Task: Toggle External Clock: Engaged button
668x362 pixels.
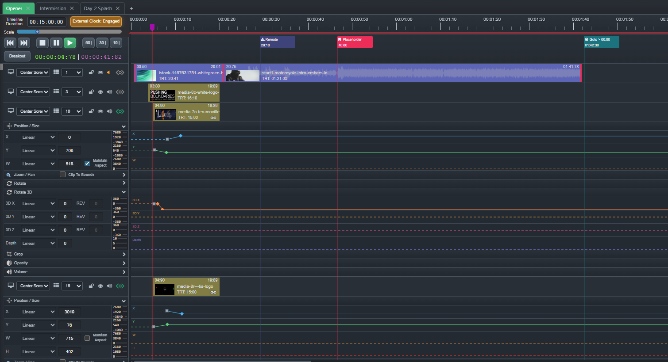Action: [x=96, y=21]
